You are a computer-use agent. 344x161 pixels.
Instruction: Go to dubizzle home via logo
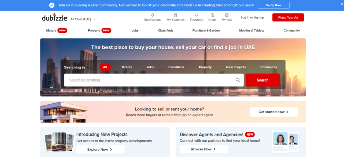point(54,17)
